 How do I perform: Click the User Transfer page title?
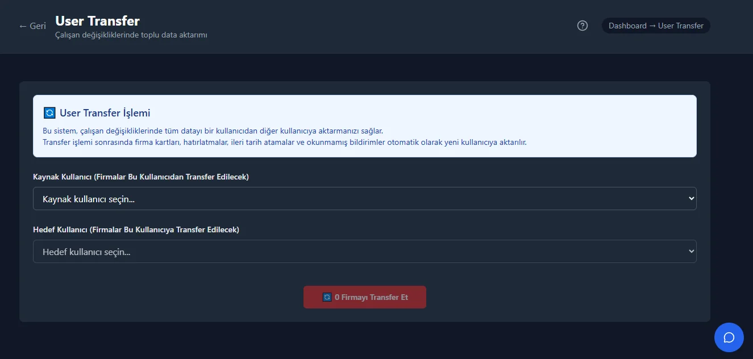[x=97, y=21]
